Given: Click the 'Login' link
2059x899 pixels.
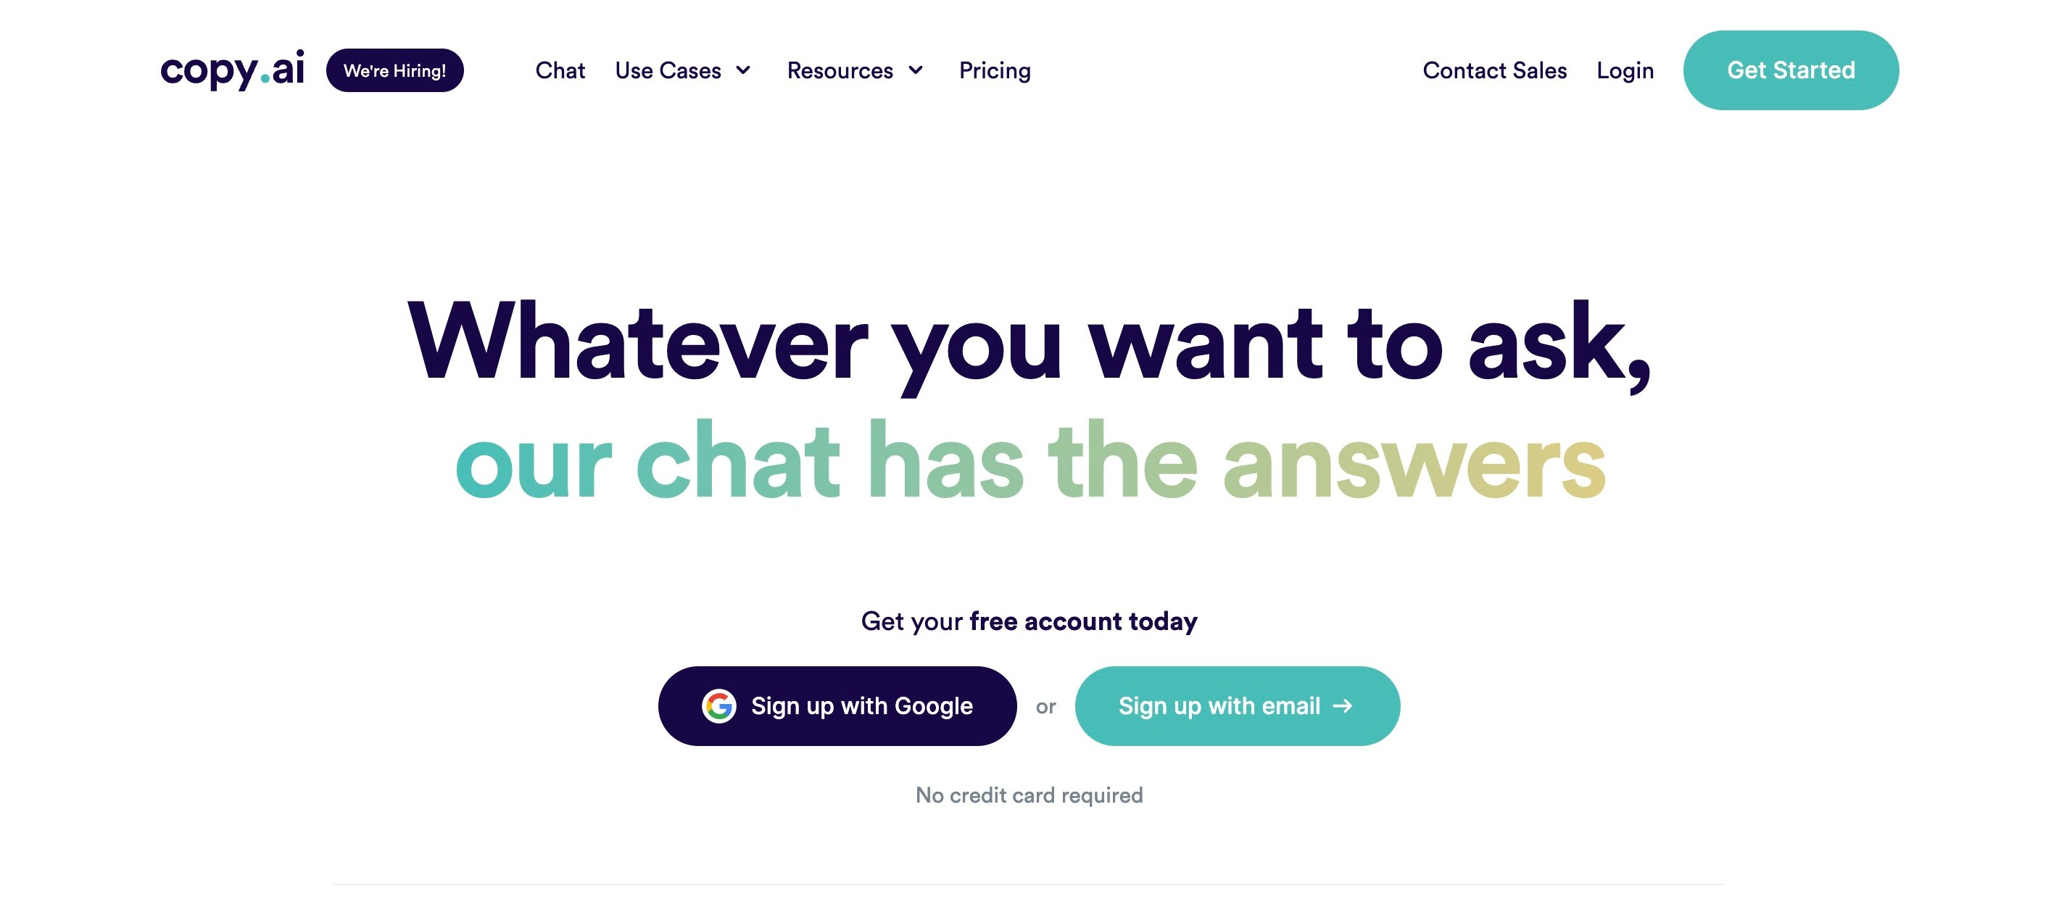Looking at the screenshot, I should coord(1624,70).
